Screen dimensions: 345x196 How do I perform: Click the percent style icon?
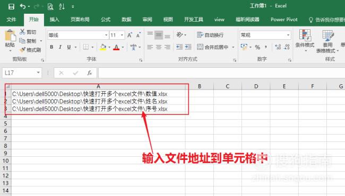257,47
